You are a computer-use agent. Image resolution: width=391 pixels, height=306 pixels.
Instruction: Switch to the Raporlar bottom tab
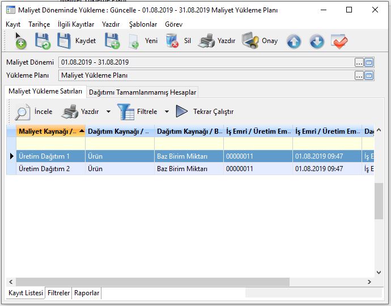pyautogui.click(x=87, y=293)
